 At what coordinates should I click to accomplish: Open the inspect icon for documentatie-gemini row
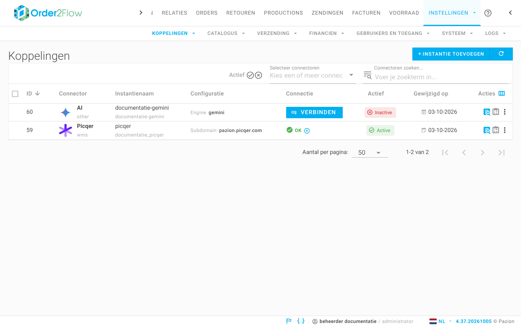[487, 112]
